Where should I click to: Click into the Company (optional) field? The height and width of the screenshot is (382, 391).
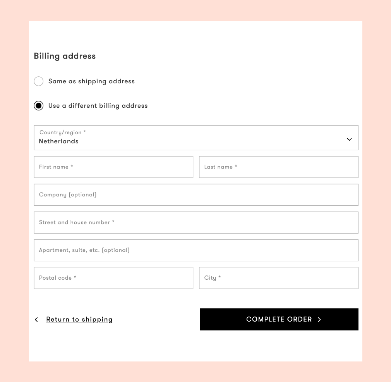(196, 195)
